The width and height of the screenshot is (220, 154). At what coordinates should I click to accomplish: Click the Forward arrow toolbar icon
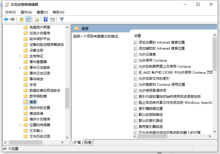(13, 20)
